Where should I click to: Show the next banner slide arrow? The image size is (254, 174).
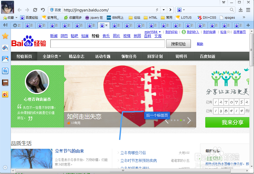(189, 121)
